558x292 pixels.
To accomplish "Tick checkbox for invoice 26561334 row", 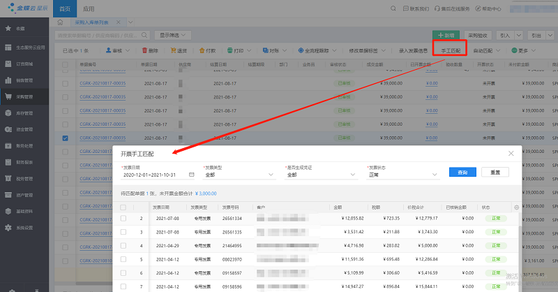I will pos(123,219).
